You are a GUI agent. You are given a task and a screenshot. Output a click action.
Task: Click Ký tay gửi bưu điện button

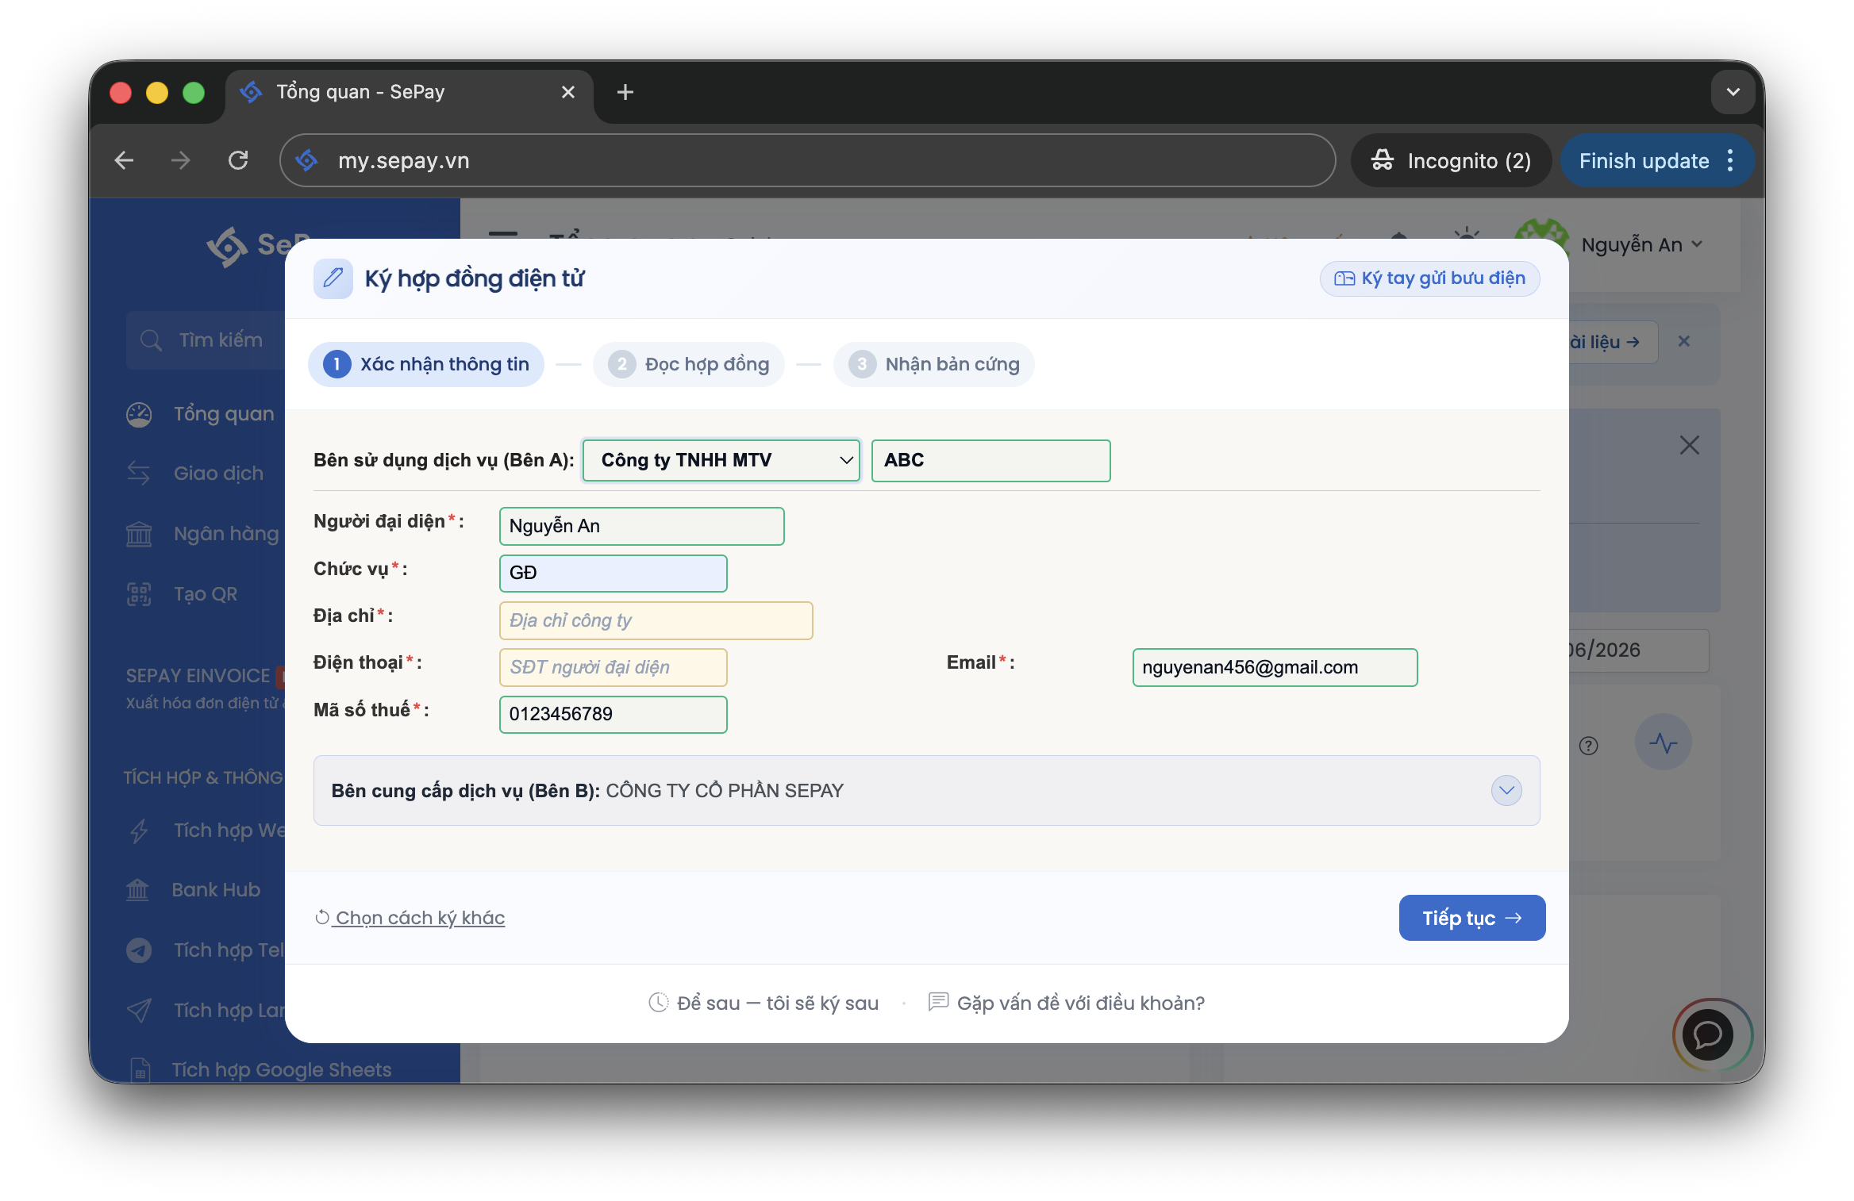tap(1429, 278)
